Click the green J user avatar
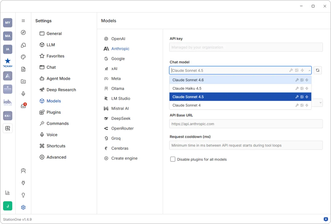The height and width of the screenshot is (224, 331). coord(8,206)
